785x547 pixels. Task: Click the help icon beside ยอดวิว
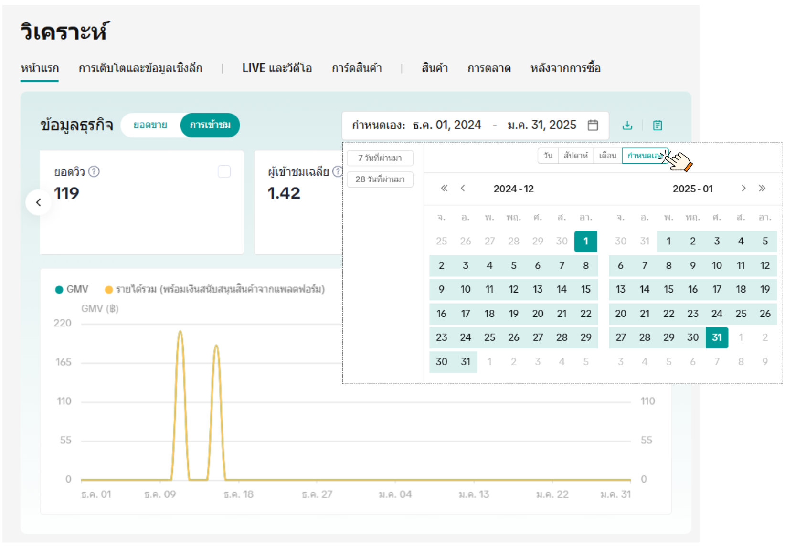(94, 171)
